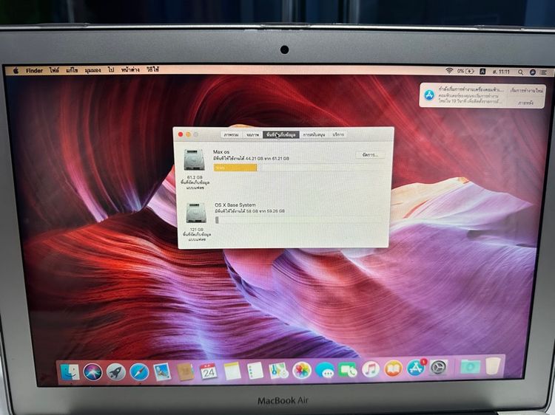Screen dimensions: 555x415
Task: Open Messages chat bubble icon in Dock
Action: pos(325,370)
